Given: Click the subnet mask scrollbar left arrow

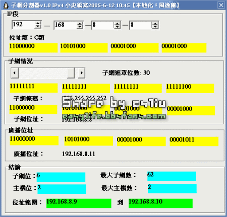Looking at the screenshot, I should click(x=15, y=73).
